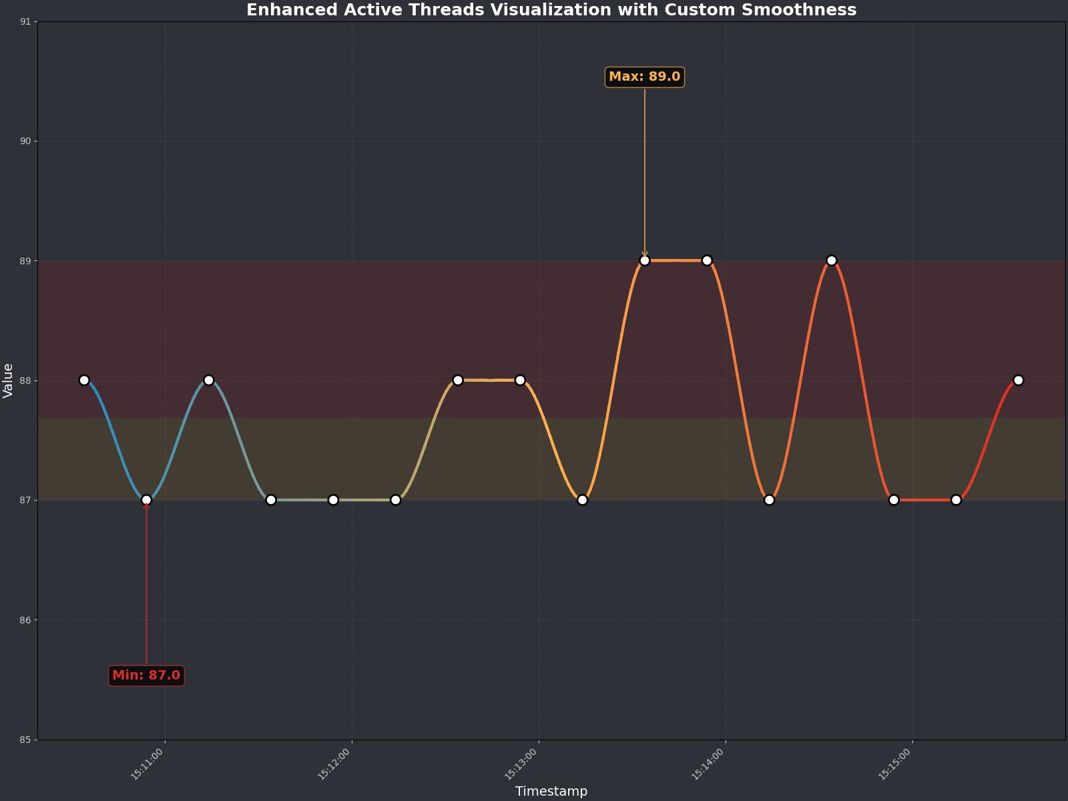Click the 86 y-axis tick label
The height and width of the screenshot is (801, 1068).
[x=25, y=620]
